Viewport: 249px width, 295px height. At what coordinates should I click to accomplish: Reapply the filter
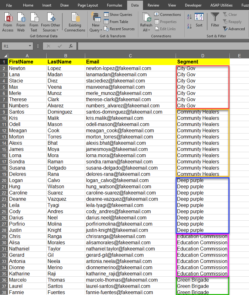232,22
